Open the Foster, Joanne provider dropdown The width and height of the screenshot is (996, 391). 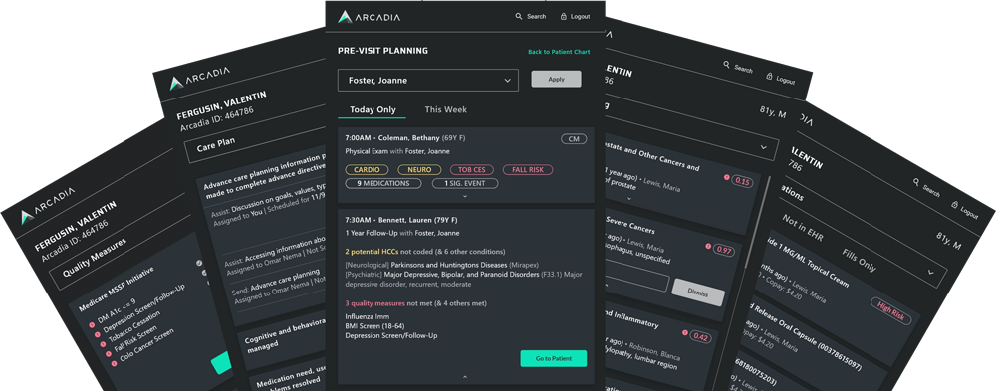coord(428,81)
